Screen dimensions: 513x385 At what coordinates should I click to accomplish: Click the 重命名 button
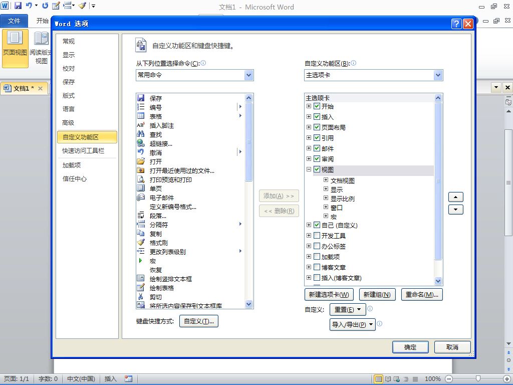pos(422,294)
